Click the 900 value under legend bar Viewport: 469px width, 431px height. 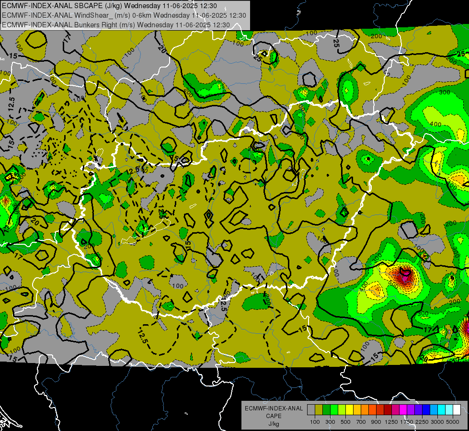click(376, 422)
